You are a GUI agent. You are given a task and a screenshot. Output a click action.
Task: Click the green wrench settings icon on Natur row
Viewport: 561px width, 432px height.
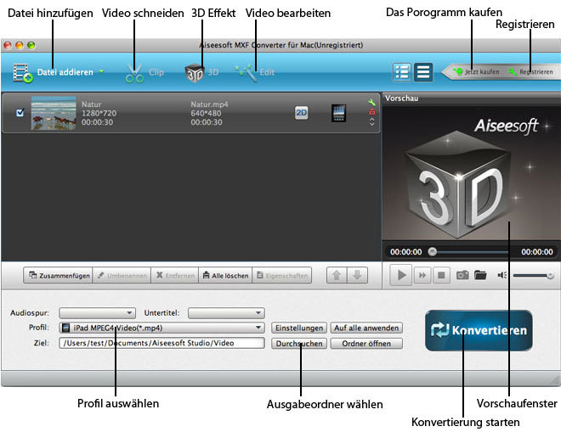pos(371,103)
